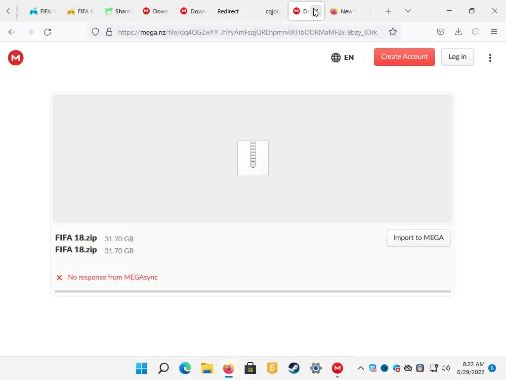Open the EN language selector

[x=342, y=57]
